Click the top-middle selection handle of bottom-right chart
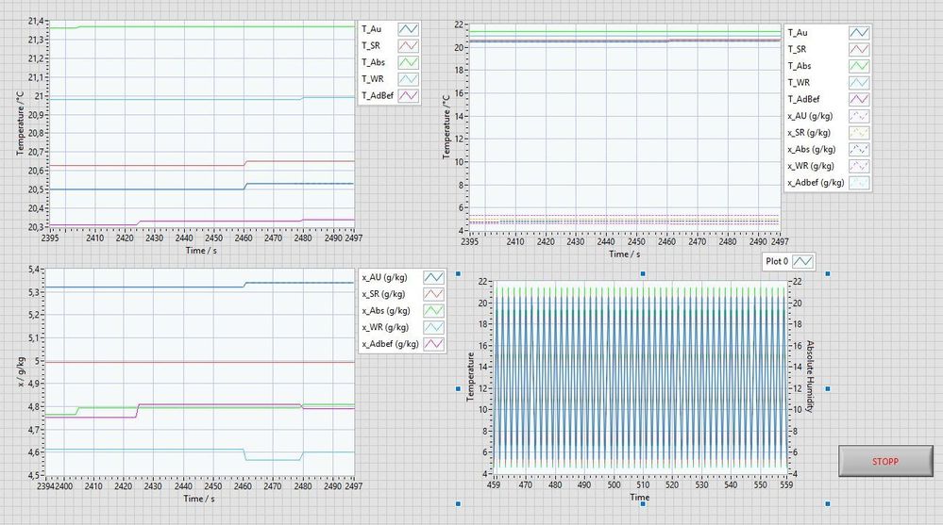 (x=643, y=274)
